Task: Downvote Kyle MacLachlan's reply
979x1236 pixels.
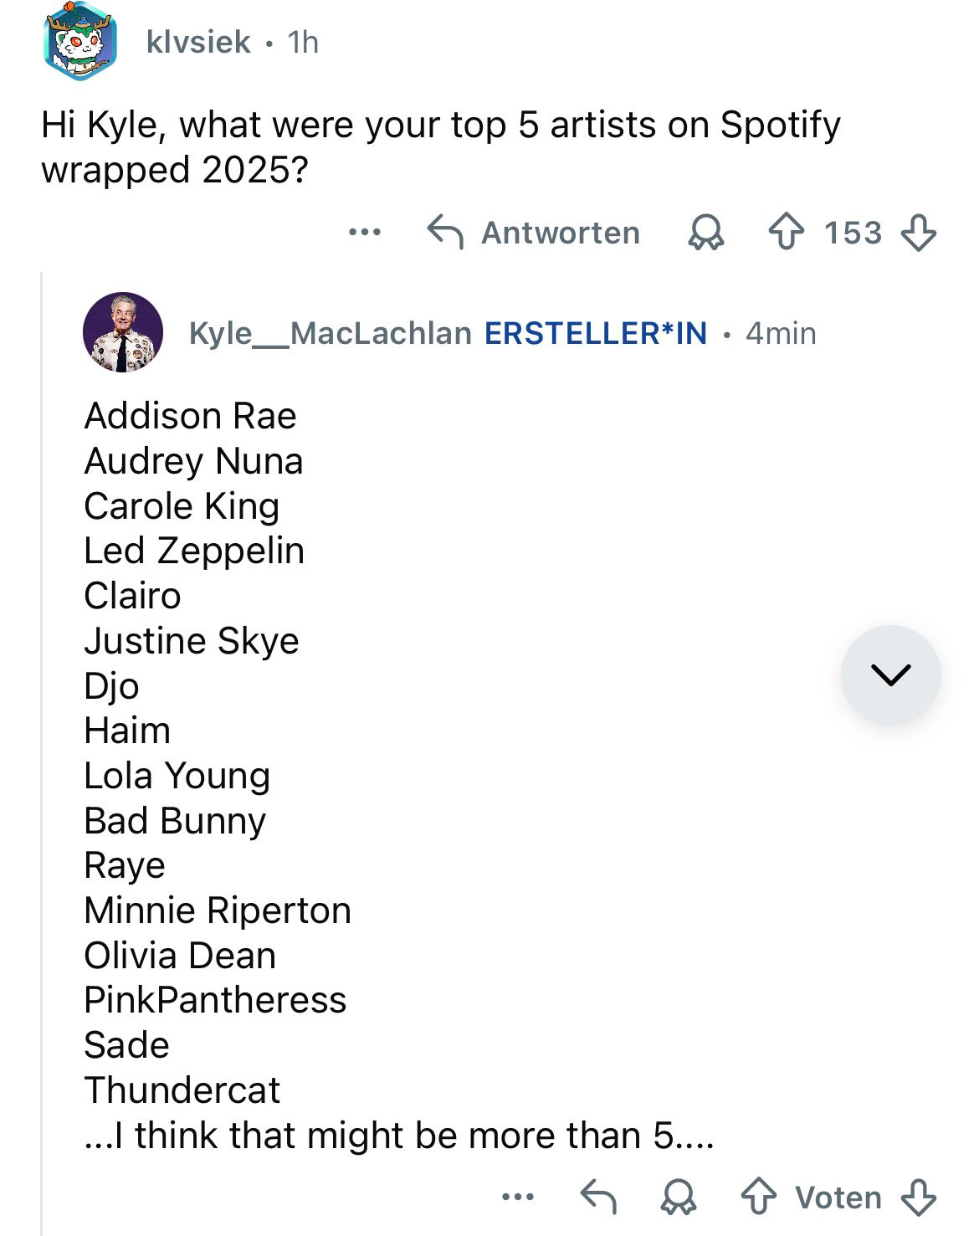Action: (x=918, y=1198)
